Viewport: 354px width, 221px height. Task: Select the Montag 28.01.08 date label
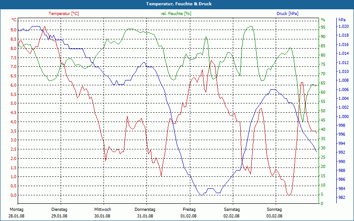(16, 213)
